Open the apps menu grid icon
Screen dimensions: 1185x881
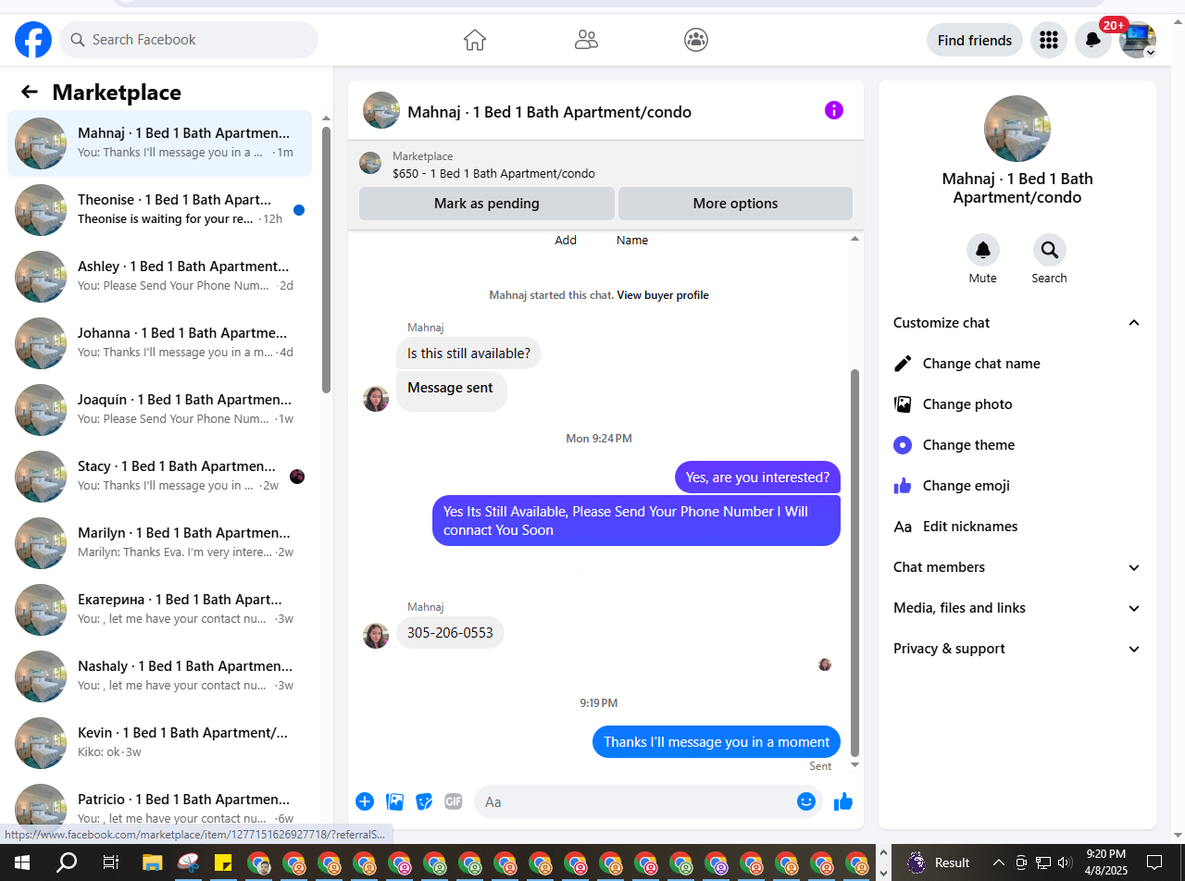coord(1049,40)
